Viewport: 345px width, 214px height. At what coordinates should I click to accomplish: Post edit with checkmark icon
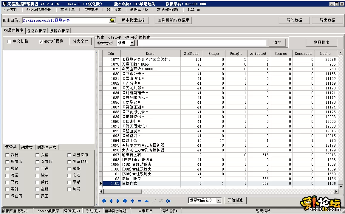(x=154, y=201)
